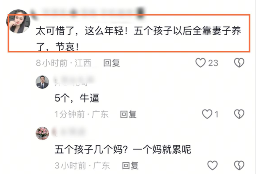Tap the like count 23

tap(213, 63)
